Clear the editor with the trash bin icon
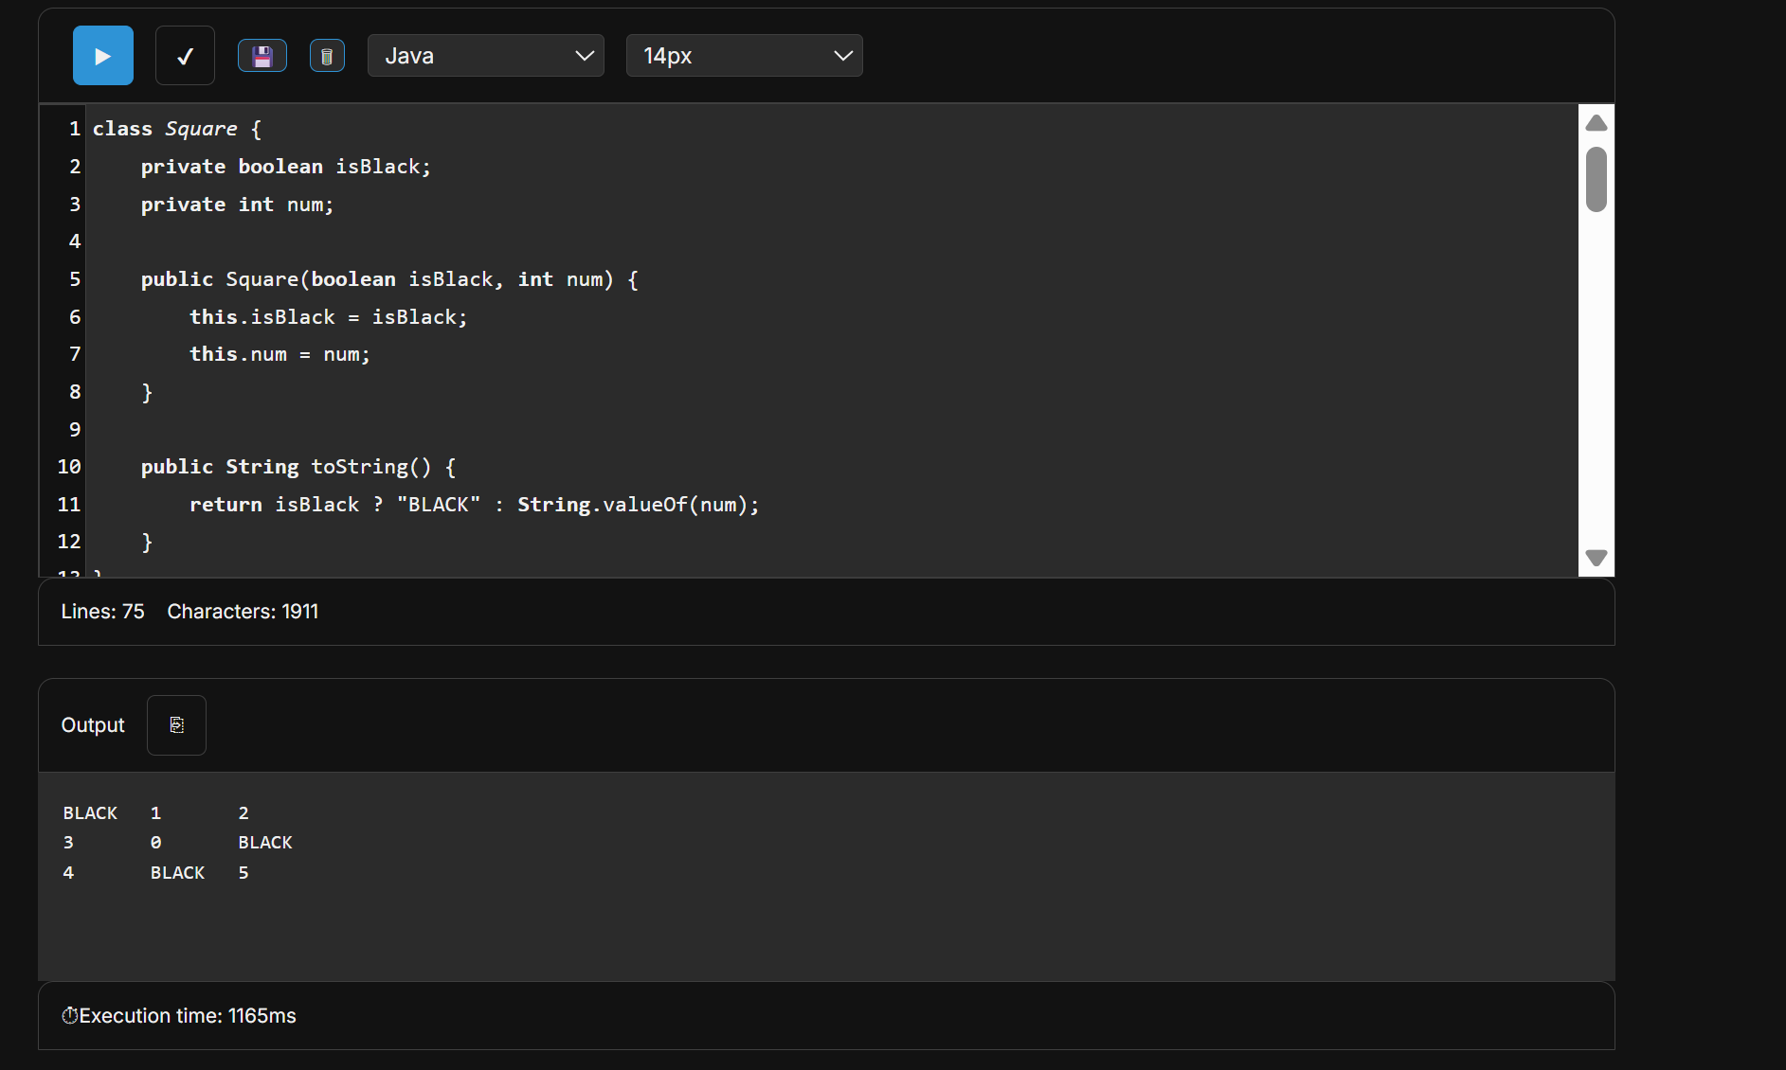 click(327, 56)
